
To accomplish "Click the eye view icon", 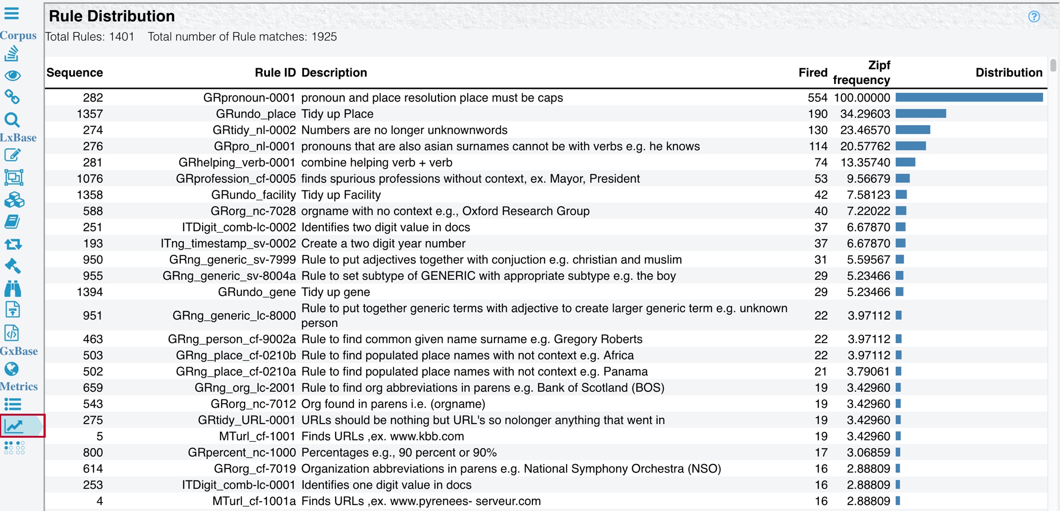I will pyautogui.click(x=12, y=76).
